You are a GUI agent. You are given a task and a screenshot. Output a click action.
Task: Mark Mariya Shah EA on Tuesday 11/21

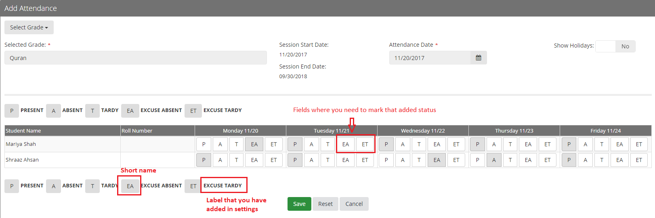[x=346, y=144]
